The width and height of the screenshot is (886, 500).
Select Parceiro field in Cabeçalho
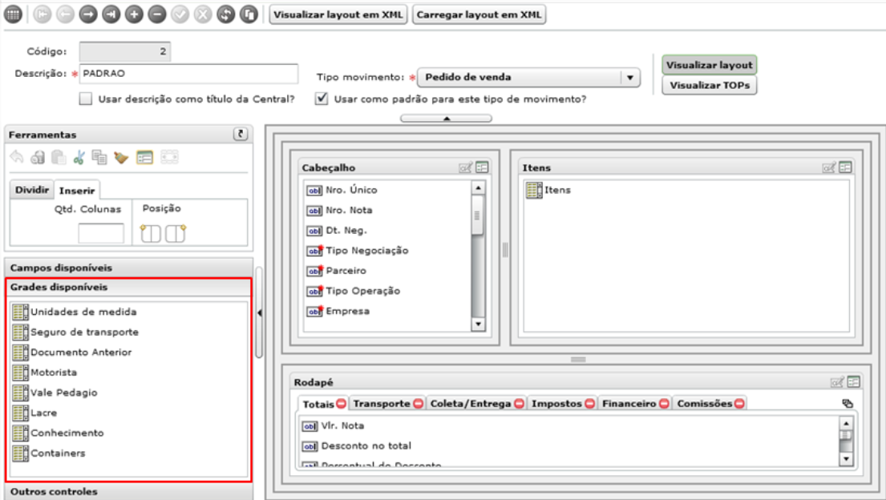[336, 271]
